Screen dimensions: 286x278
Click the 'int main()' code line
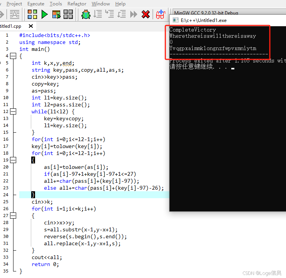[34, 49]
